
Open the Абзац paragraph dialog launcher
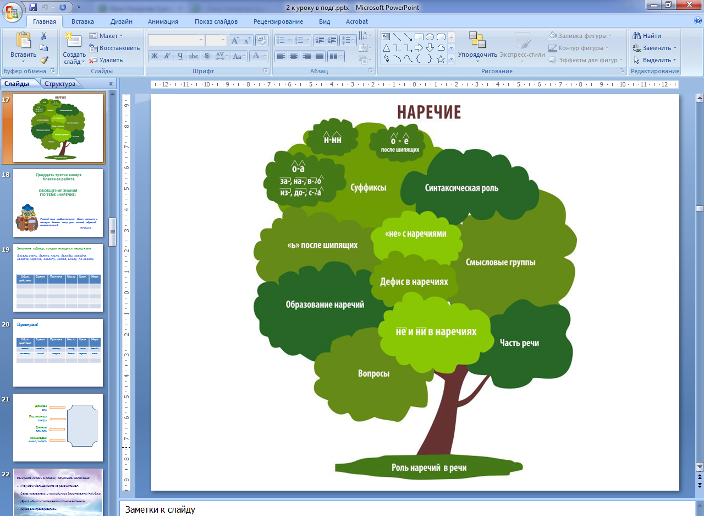pyautogui.click(x=371, y=70)
